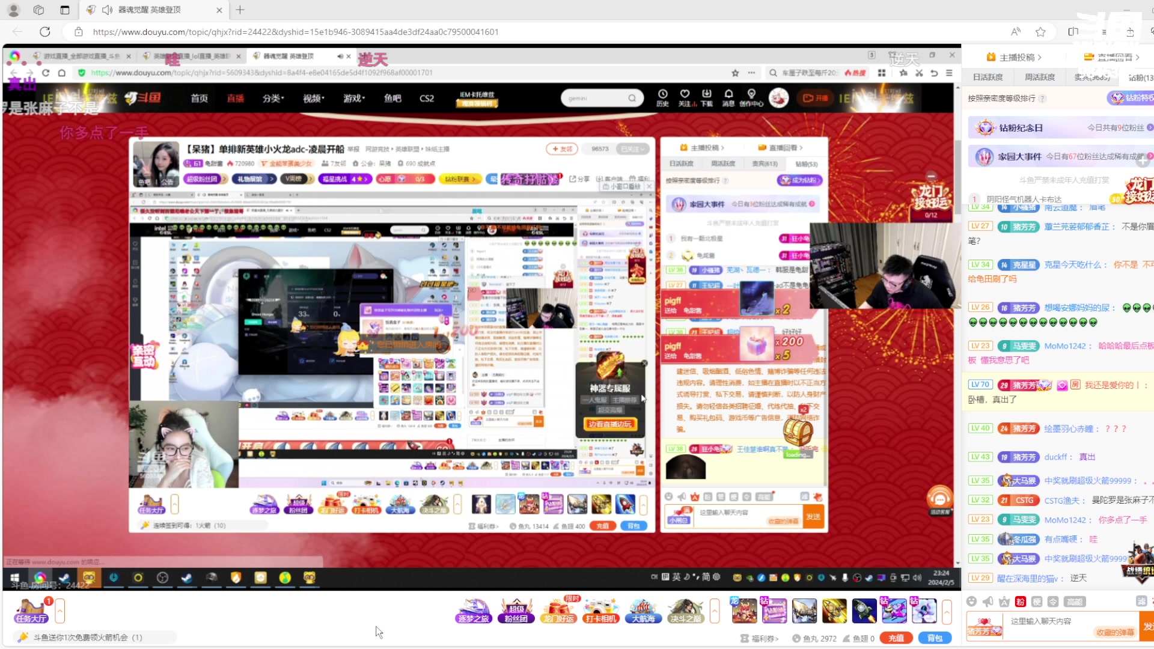Image resolution: width=1154 pixels, height=649 pixels.
Task: Switch to 周活跃度 tab
Action: click(x=1040, y=78)
